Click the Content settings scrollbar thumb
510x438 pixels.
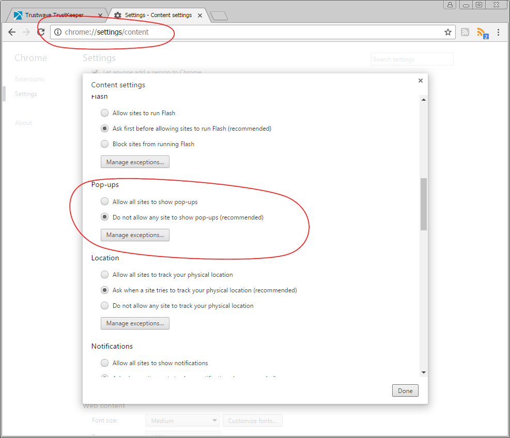pyautogui.click(x=424, y=204)
